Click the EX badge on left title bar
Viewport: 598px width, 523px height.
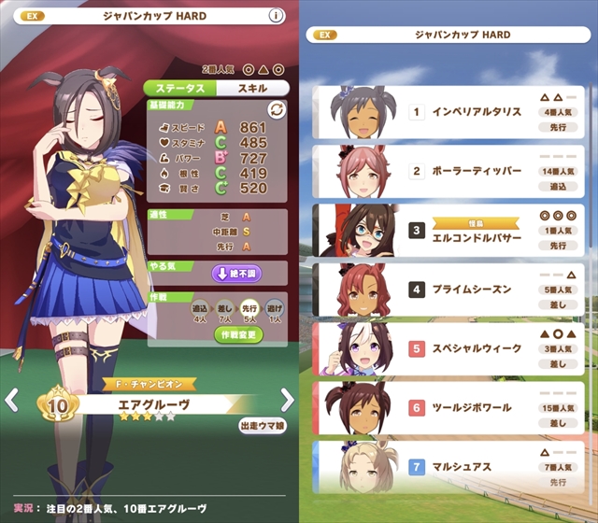(x=33, y=16)
